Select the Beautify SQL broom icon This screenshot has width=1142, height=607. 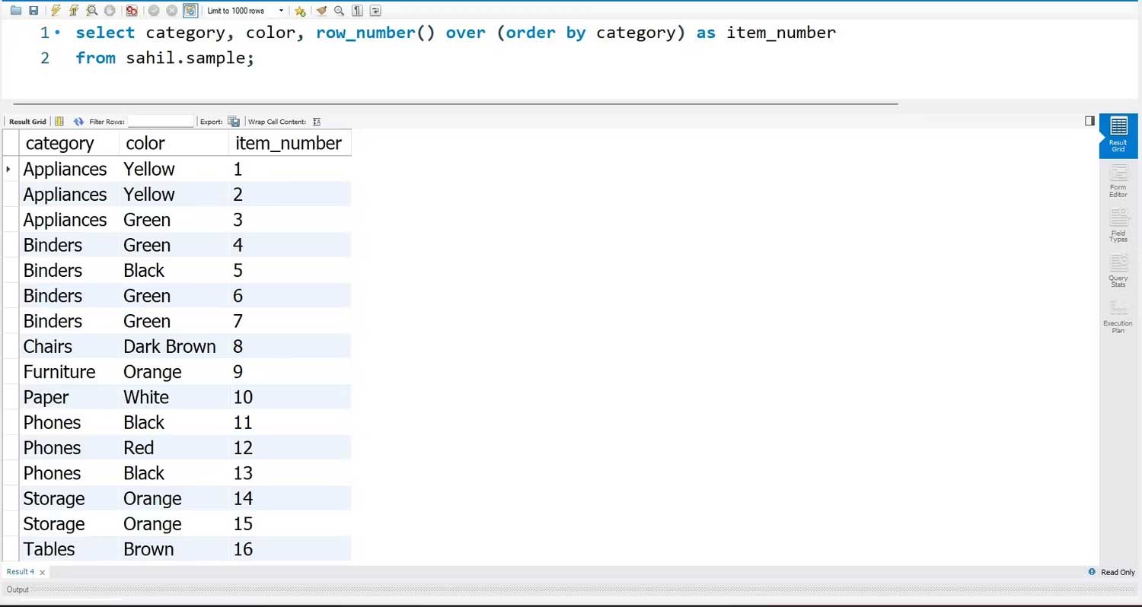[321, 10]
